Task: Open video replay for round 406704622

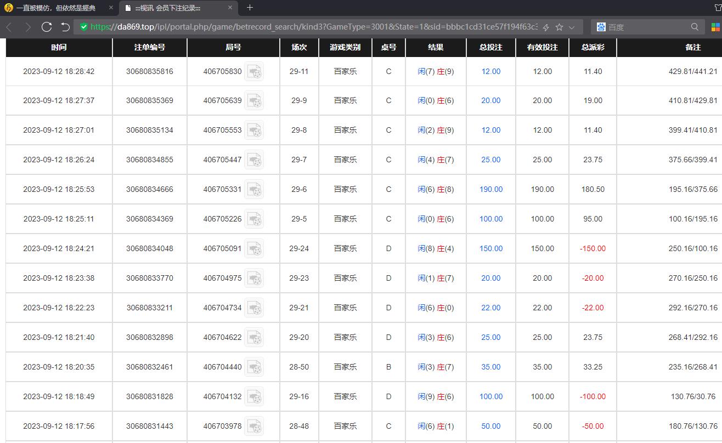Action: click(x=254, y=338)
